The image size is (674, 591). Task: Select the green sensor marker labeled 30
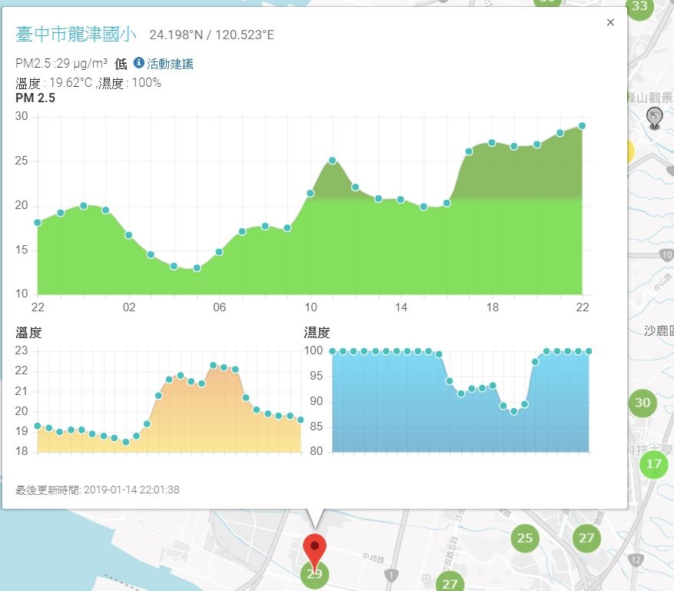point(642,403)
